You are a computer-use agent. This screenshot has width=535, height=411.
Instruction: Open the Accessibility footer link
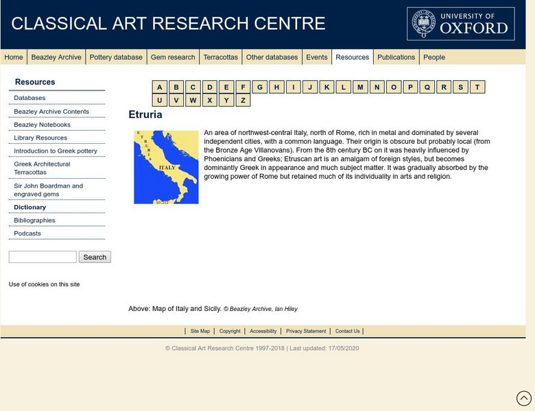point(263,331)
